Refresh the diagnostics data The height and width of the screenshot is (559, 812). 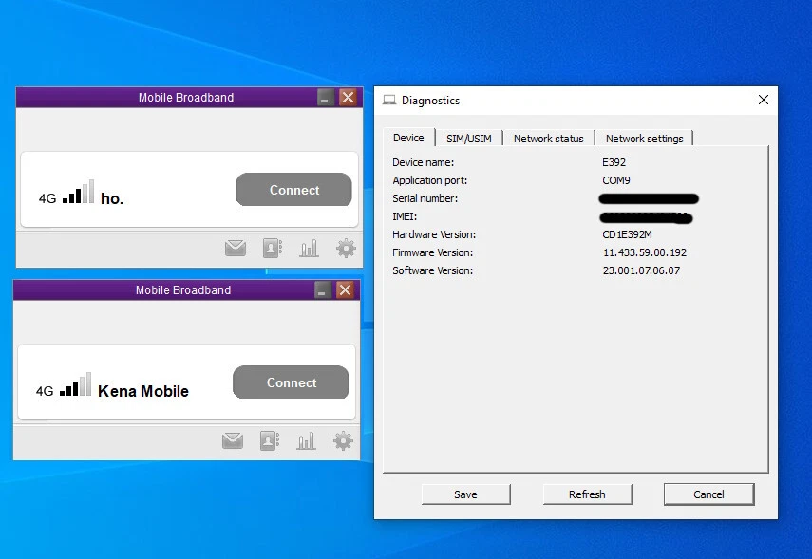(x=587, y=494)
